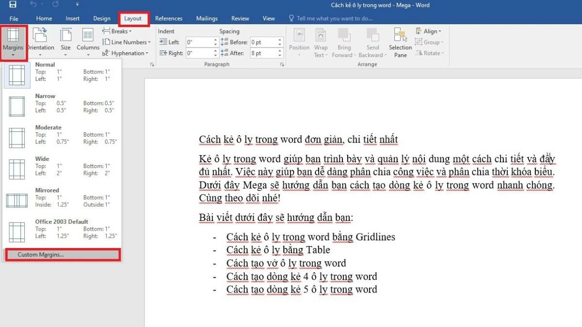Click the Indent Left input field
The width and height of the screenshot is (582, 327).
pos(199,42)
